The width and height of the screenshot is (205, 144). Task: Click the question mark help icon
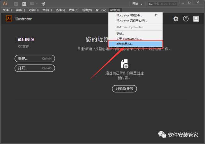click(x=186, y=19)
